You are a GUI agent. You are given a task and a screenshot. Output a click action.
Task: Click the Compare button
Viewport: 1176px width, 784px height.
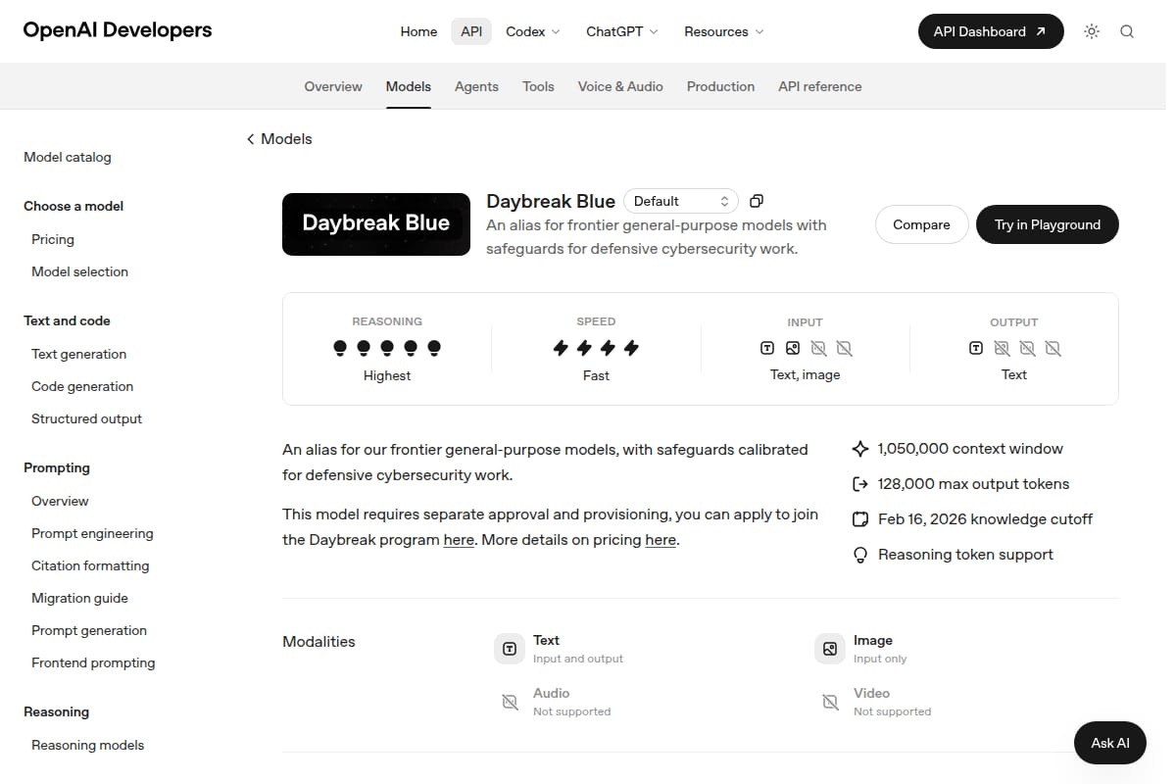pyautogui.click(x=921, y=224)
